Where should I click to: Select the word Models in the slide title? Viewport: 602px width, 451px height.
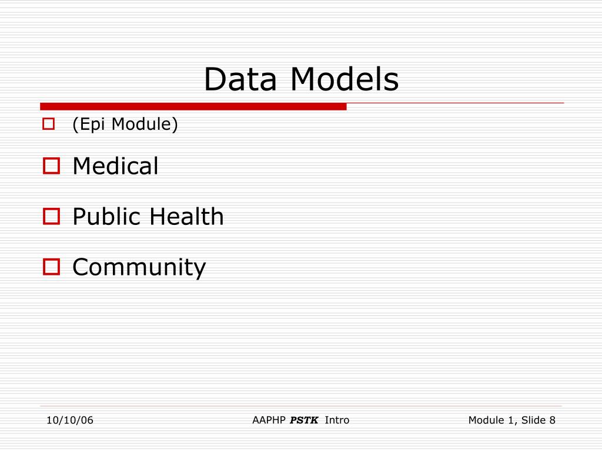click(x=345, y=79)
